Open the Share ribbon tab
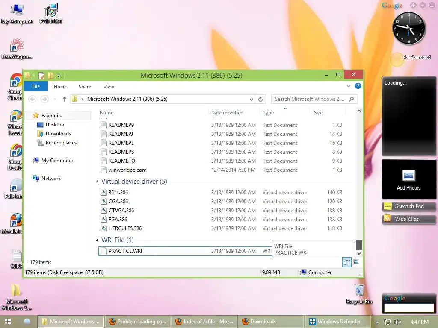438x328 pixels. pyautogui.click(x=85, y=87)
